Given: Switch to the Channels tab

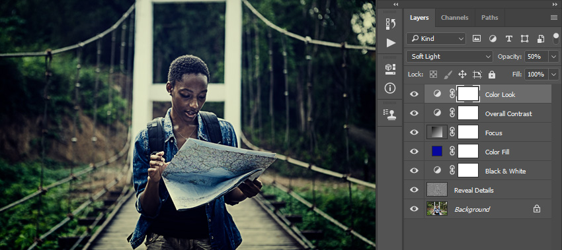Looking at the screenshot, I should point(454,18).
